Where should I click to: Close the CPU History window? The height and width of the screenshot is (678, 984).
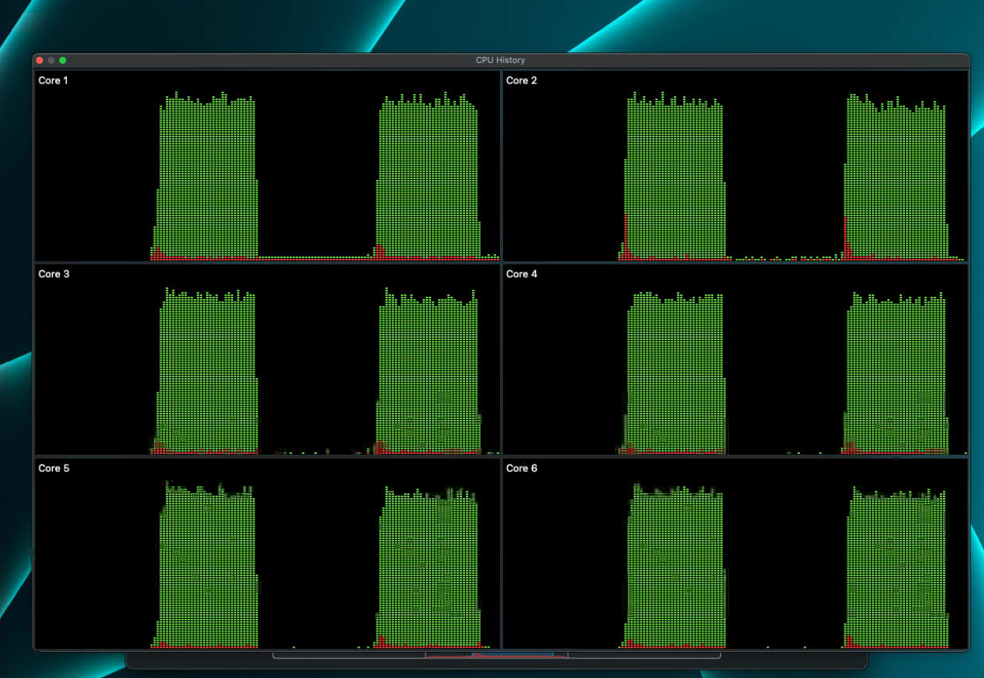(39, 60)
